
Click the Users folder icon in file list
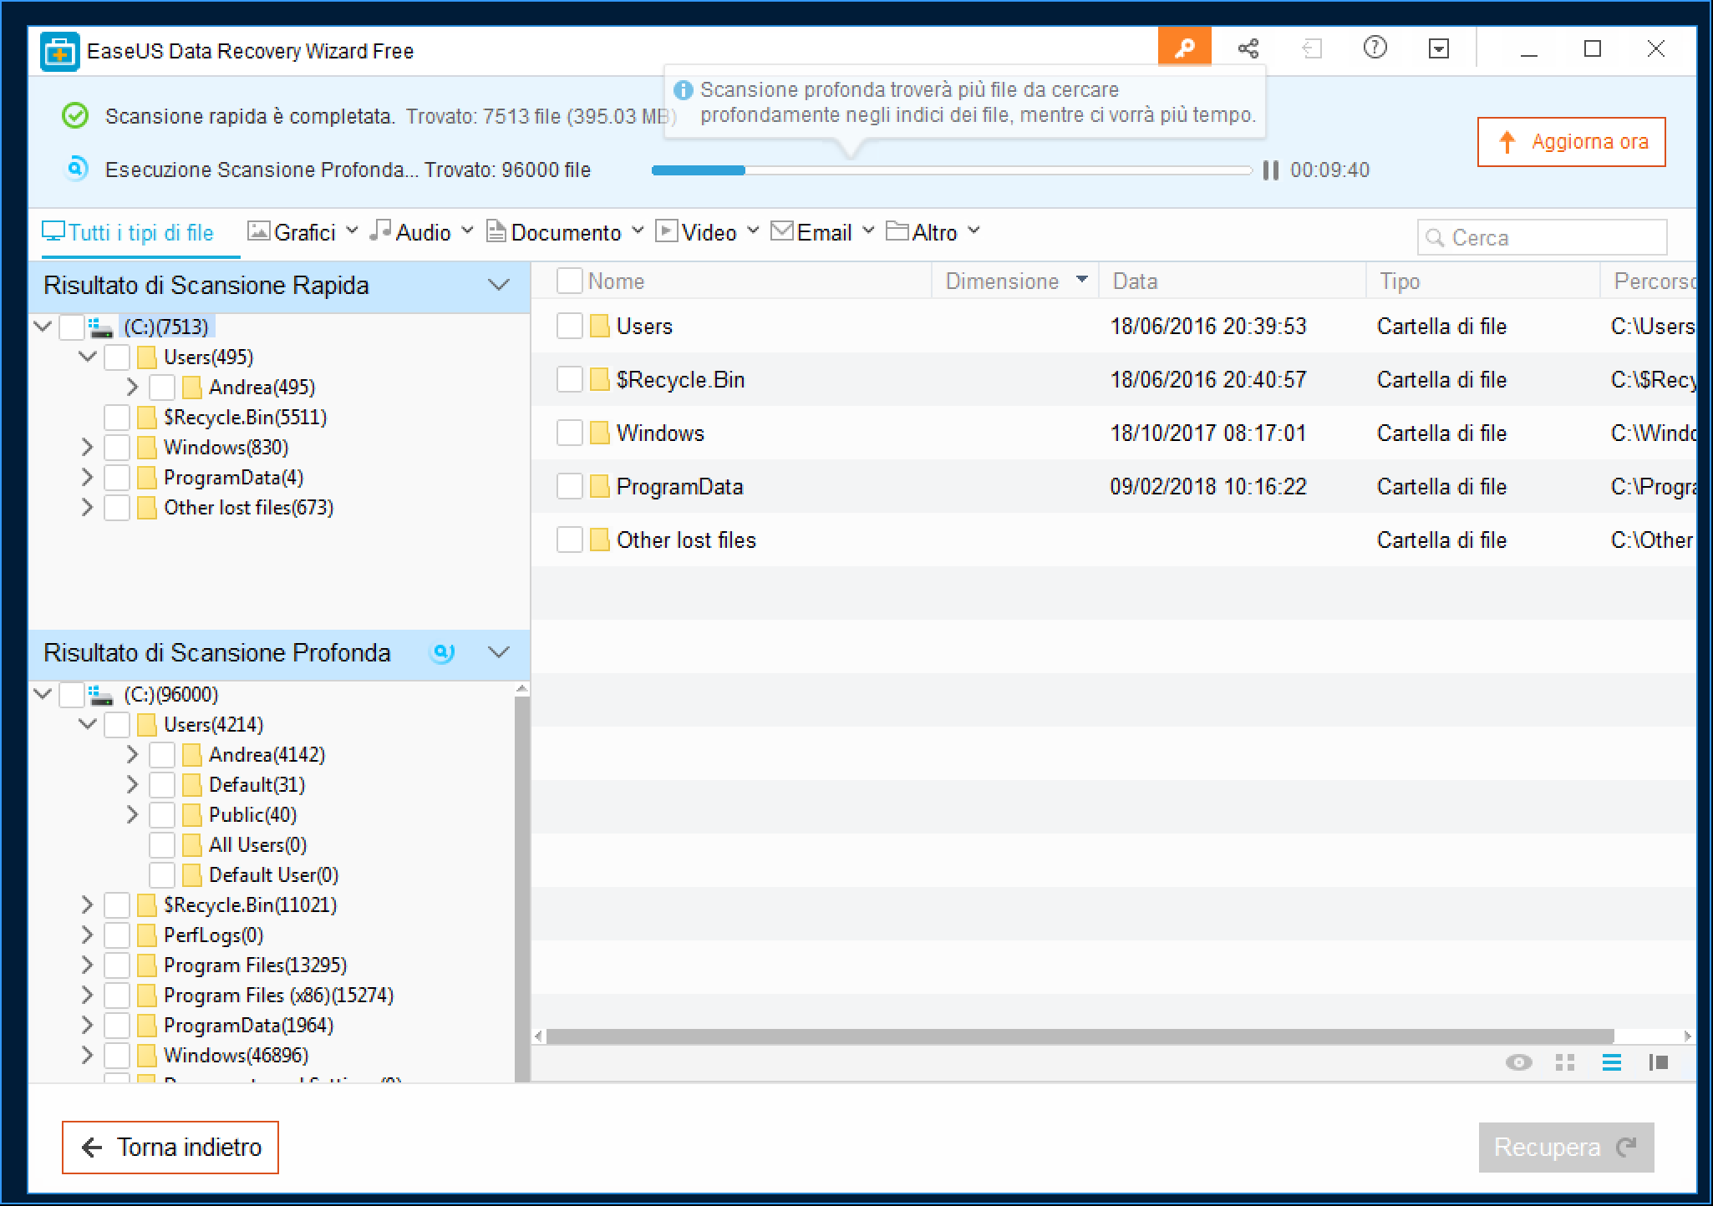(599, 327)
